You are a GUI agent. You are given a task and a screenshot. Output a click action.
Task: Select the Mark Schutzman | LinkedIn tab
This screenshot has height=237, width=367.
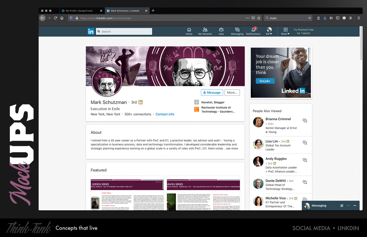click(125, 11)
